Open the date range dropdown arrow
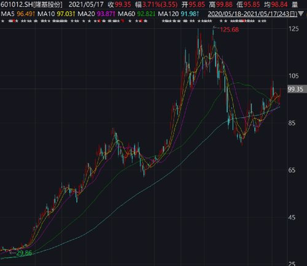The height and width of the screenshot is (266, 307). point(301,14)
